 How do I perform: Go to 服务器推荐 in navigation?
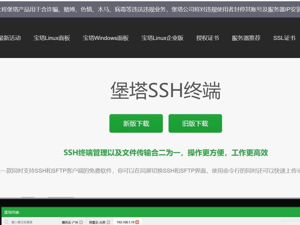(246, 38)
